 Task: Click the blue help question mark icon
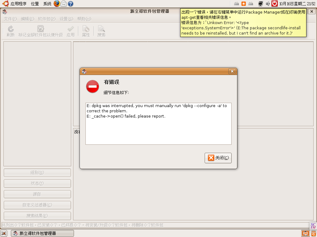[x=71, y=4]
